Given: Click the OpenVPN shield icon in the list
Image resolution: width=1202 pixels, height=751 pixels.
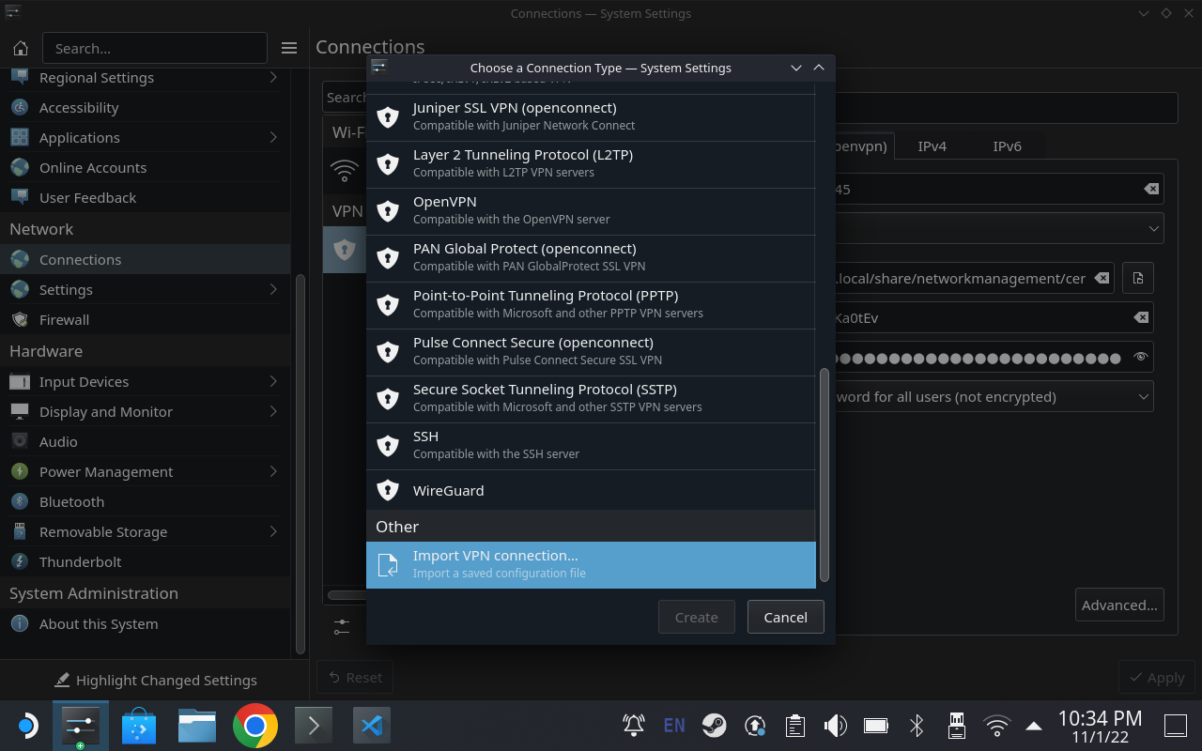Looking at the screenshot, I should click(x=388, y=211).
